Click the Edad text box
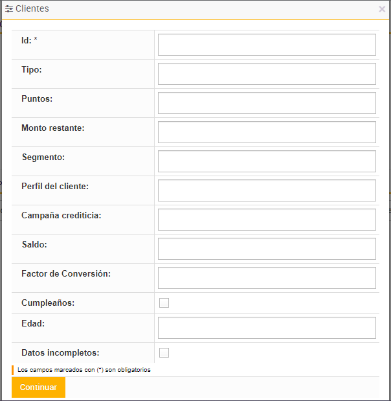Image resolution: width=391 pixels, height=401 pixels. click(x=267, y=328)
